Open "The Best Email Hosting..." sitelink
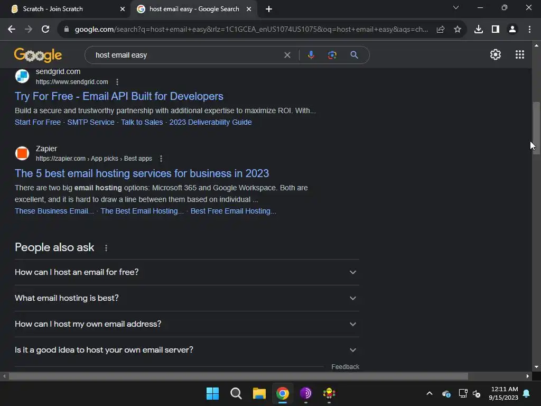Screen dimensions: 541x406 [x=142, y=211]
